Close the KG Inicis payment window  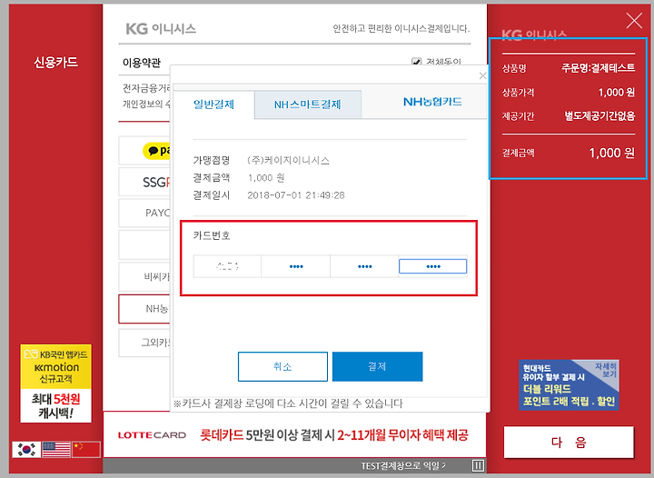pyautogui.click(x=634, y=20)
